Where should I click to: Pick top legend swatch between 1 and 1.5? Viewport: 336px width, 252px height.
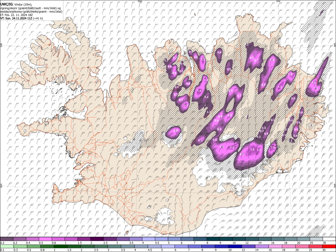point(71,239)
